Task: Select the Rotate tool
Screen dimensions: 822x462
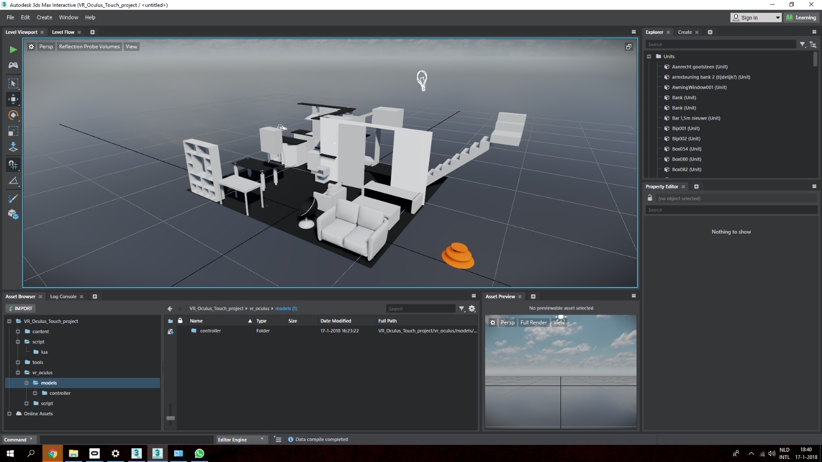Action: pyautogui.click(x=13, y=115)
